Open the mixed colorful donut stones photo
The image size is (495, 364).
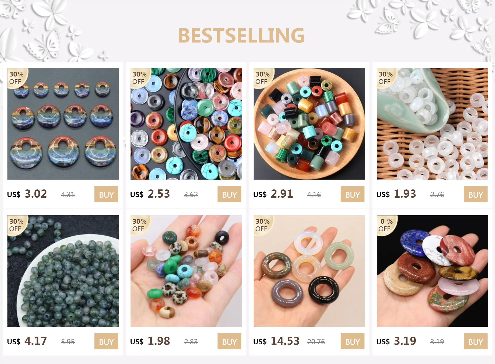[186, 124]
